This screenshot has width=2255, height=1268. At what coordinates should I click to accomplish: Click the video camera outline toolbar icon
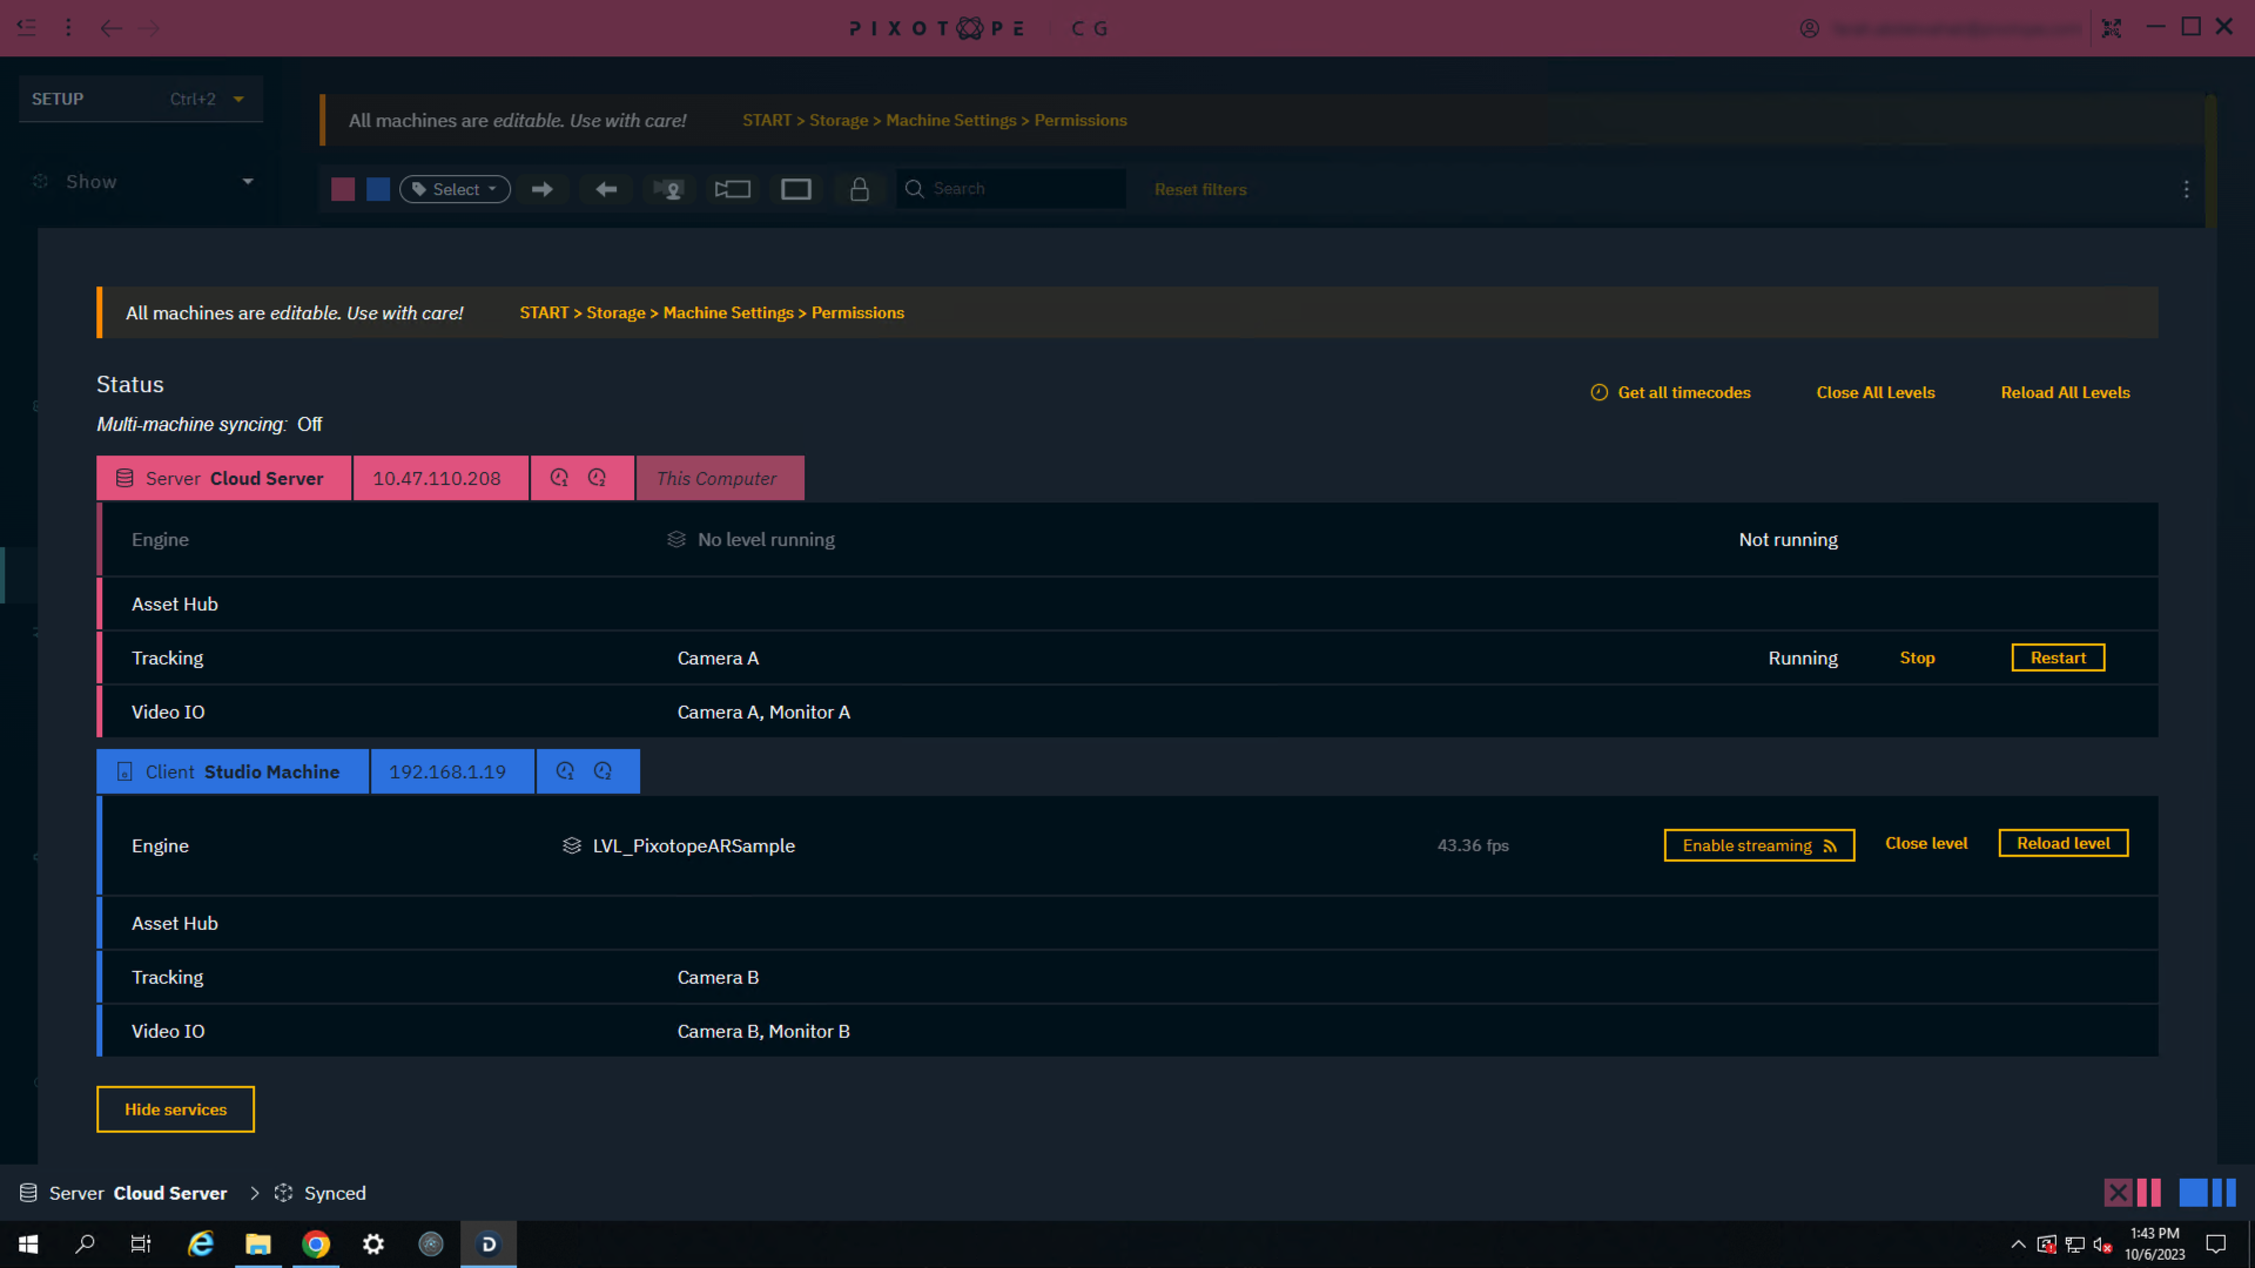(x=733, y=189)
